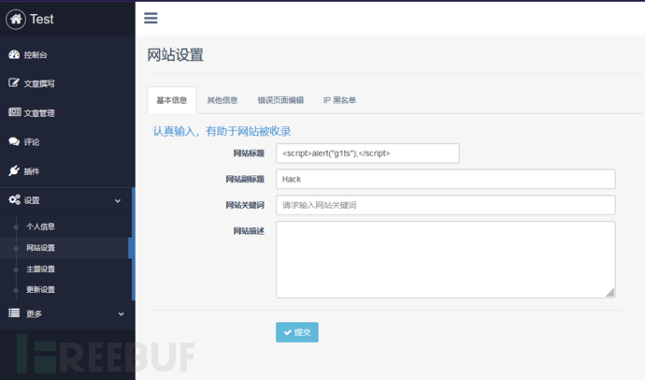Expand the 更多 menu chevron
The width and height of the screenshot is (645, 380).
point(121,314)
